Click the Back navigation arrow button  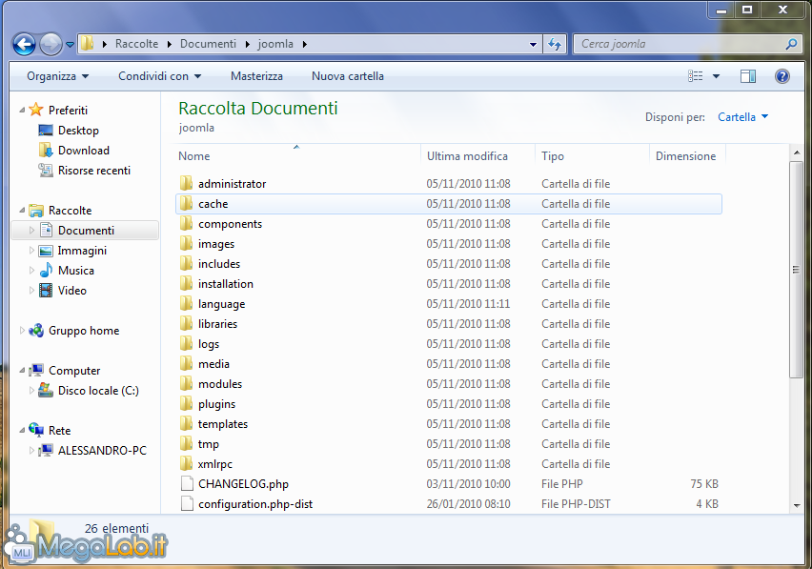pyautogui.click(x=24, y=44)
